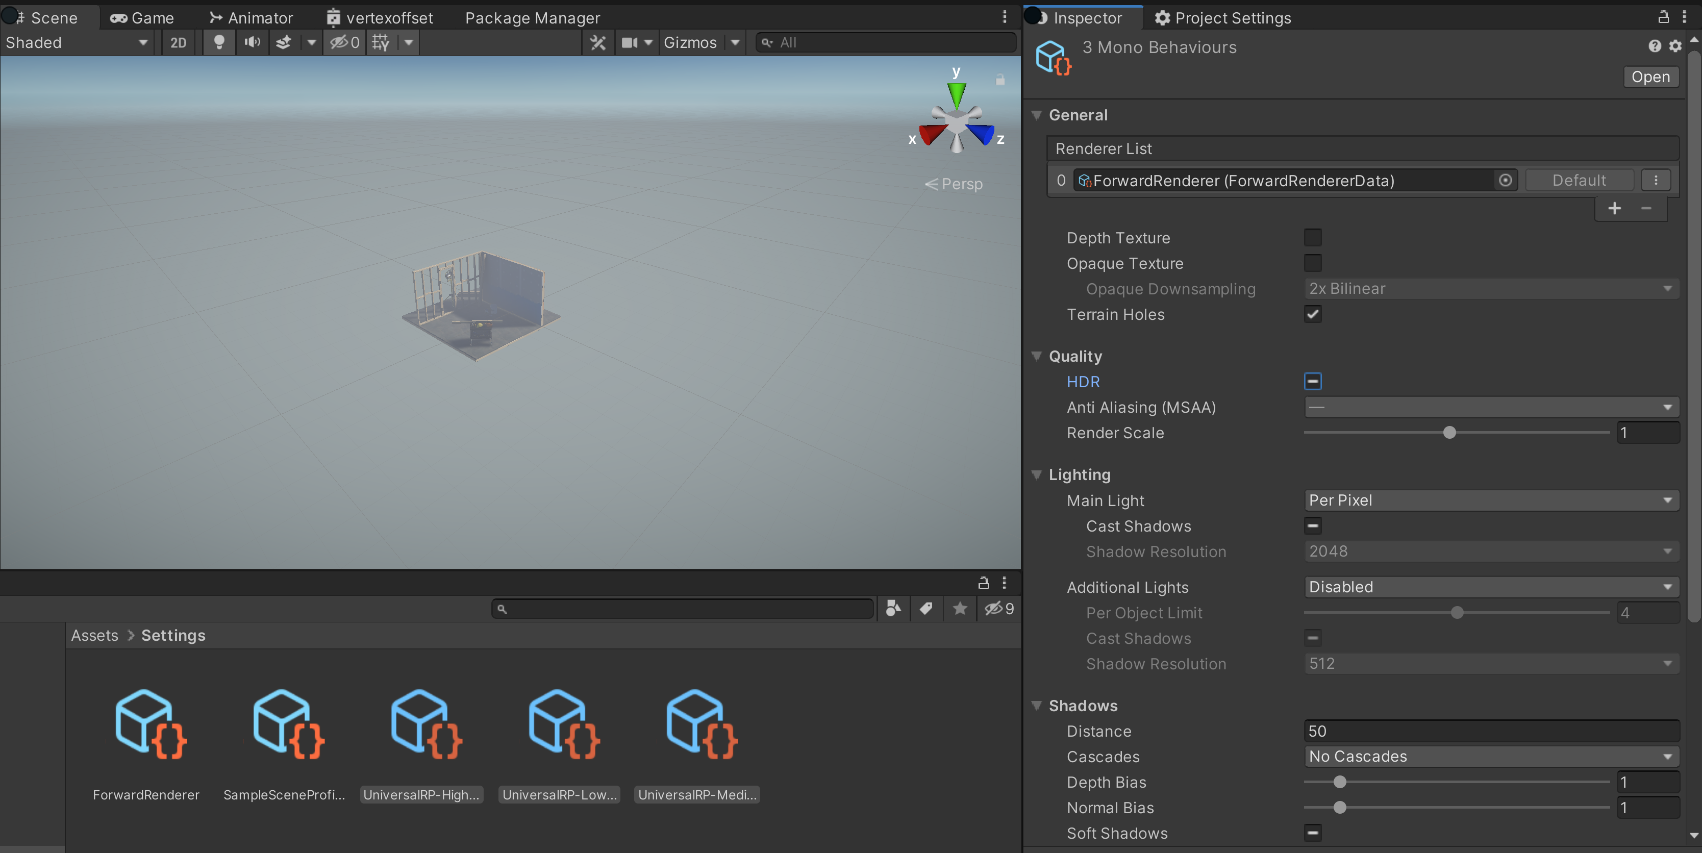Toggle scene effects layers icon

[284, 42]
